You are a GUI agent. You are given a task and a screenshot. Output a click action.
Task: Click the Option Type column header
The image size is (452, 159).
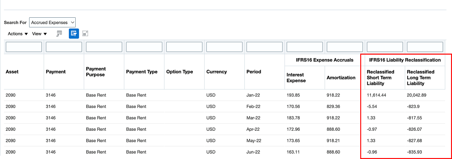(x=180, y=72)
